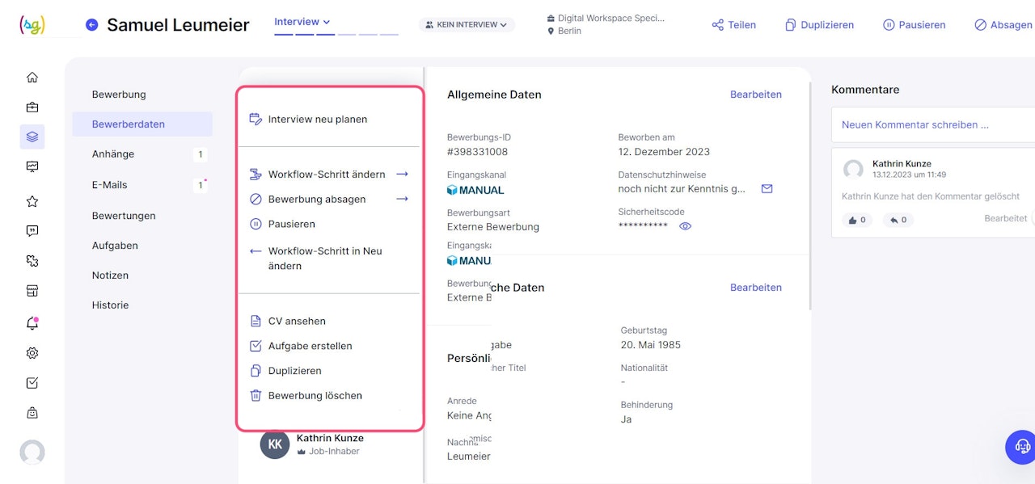Click the envelope icon beside Datenschutzhinweise
1035x484 pixels.
tap(767, 189)
